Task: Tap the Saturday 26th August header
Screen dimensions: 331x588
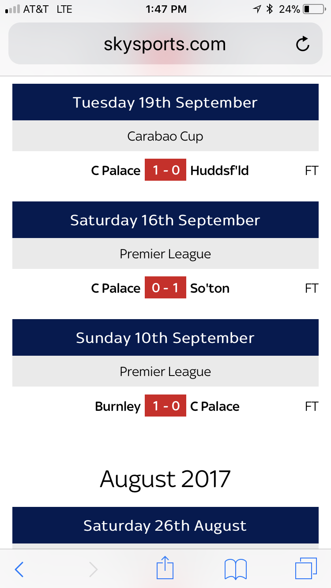Action: [x=165, y=525]
